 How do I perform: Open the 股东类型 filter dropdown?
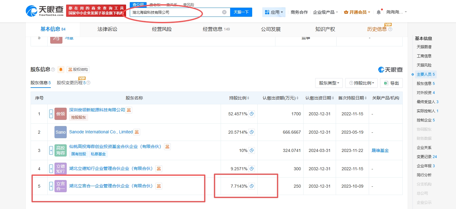pos(329,83)
